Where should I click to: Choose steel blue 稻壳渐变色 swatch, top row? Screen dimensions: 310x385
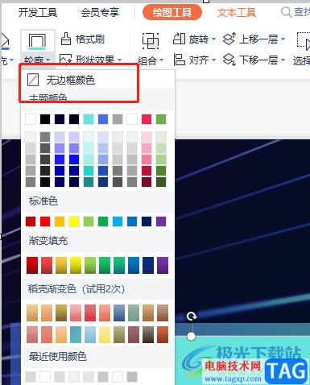[119, 313]
